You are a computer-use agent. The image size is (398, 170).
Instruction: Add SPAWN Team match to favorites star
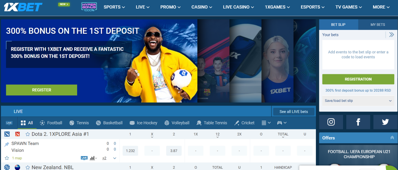click(x=7, y=158)
